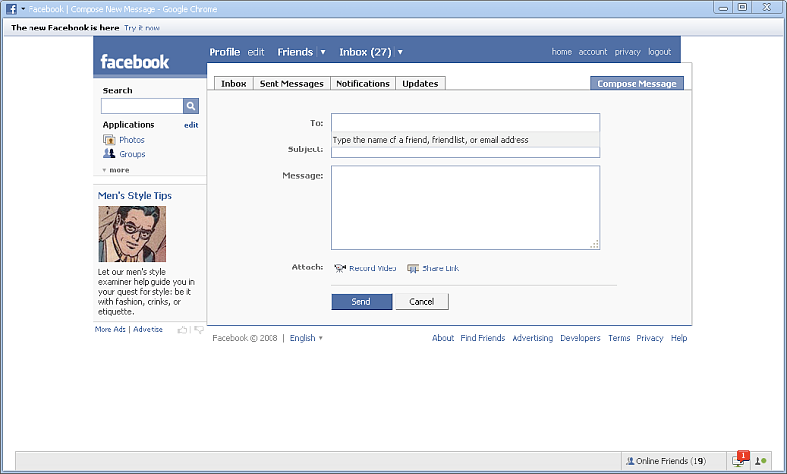The image size is (787, 474).
Task: Open chat notifications icon with red badge
Action: 740,460
